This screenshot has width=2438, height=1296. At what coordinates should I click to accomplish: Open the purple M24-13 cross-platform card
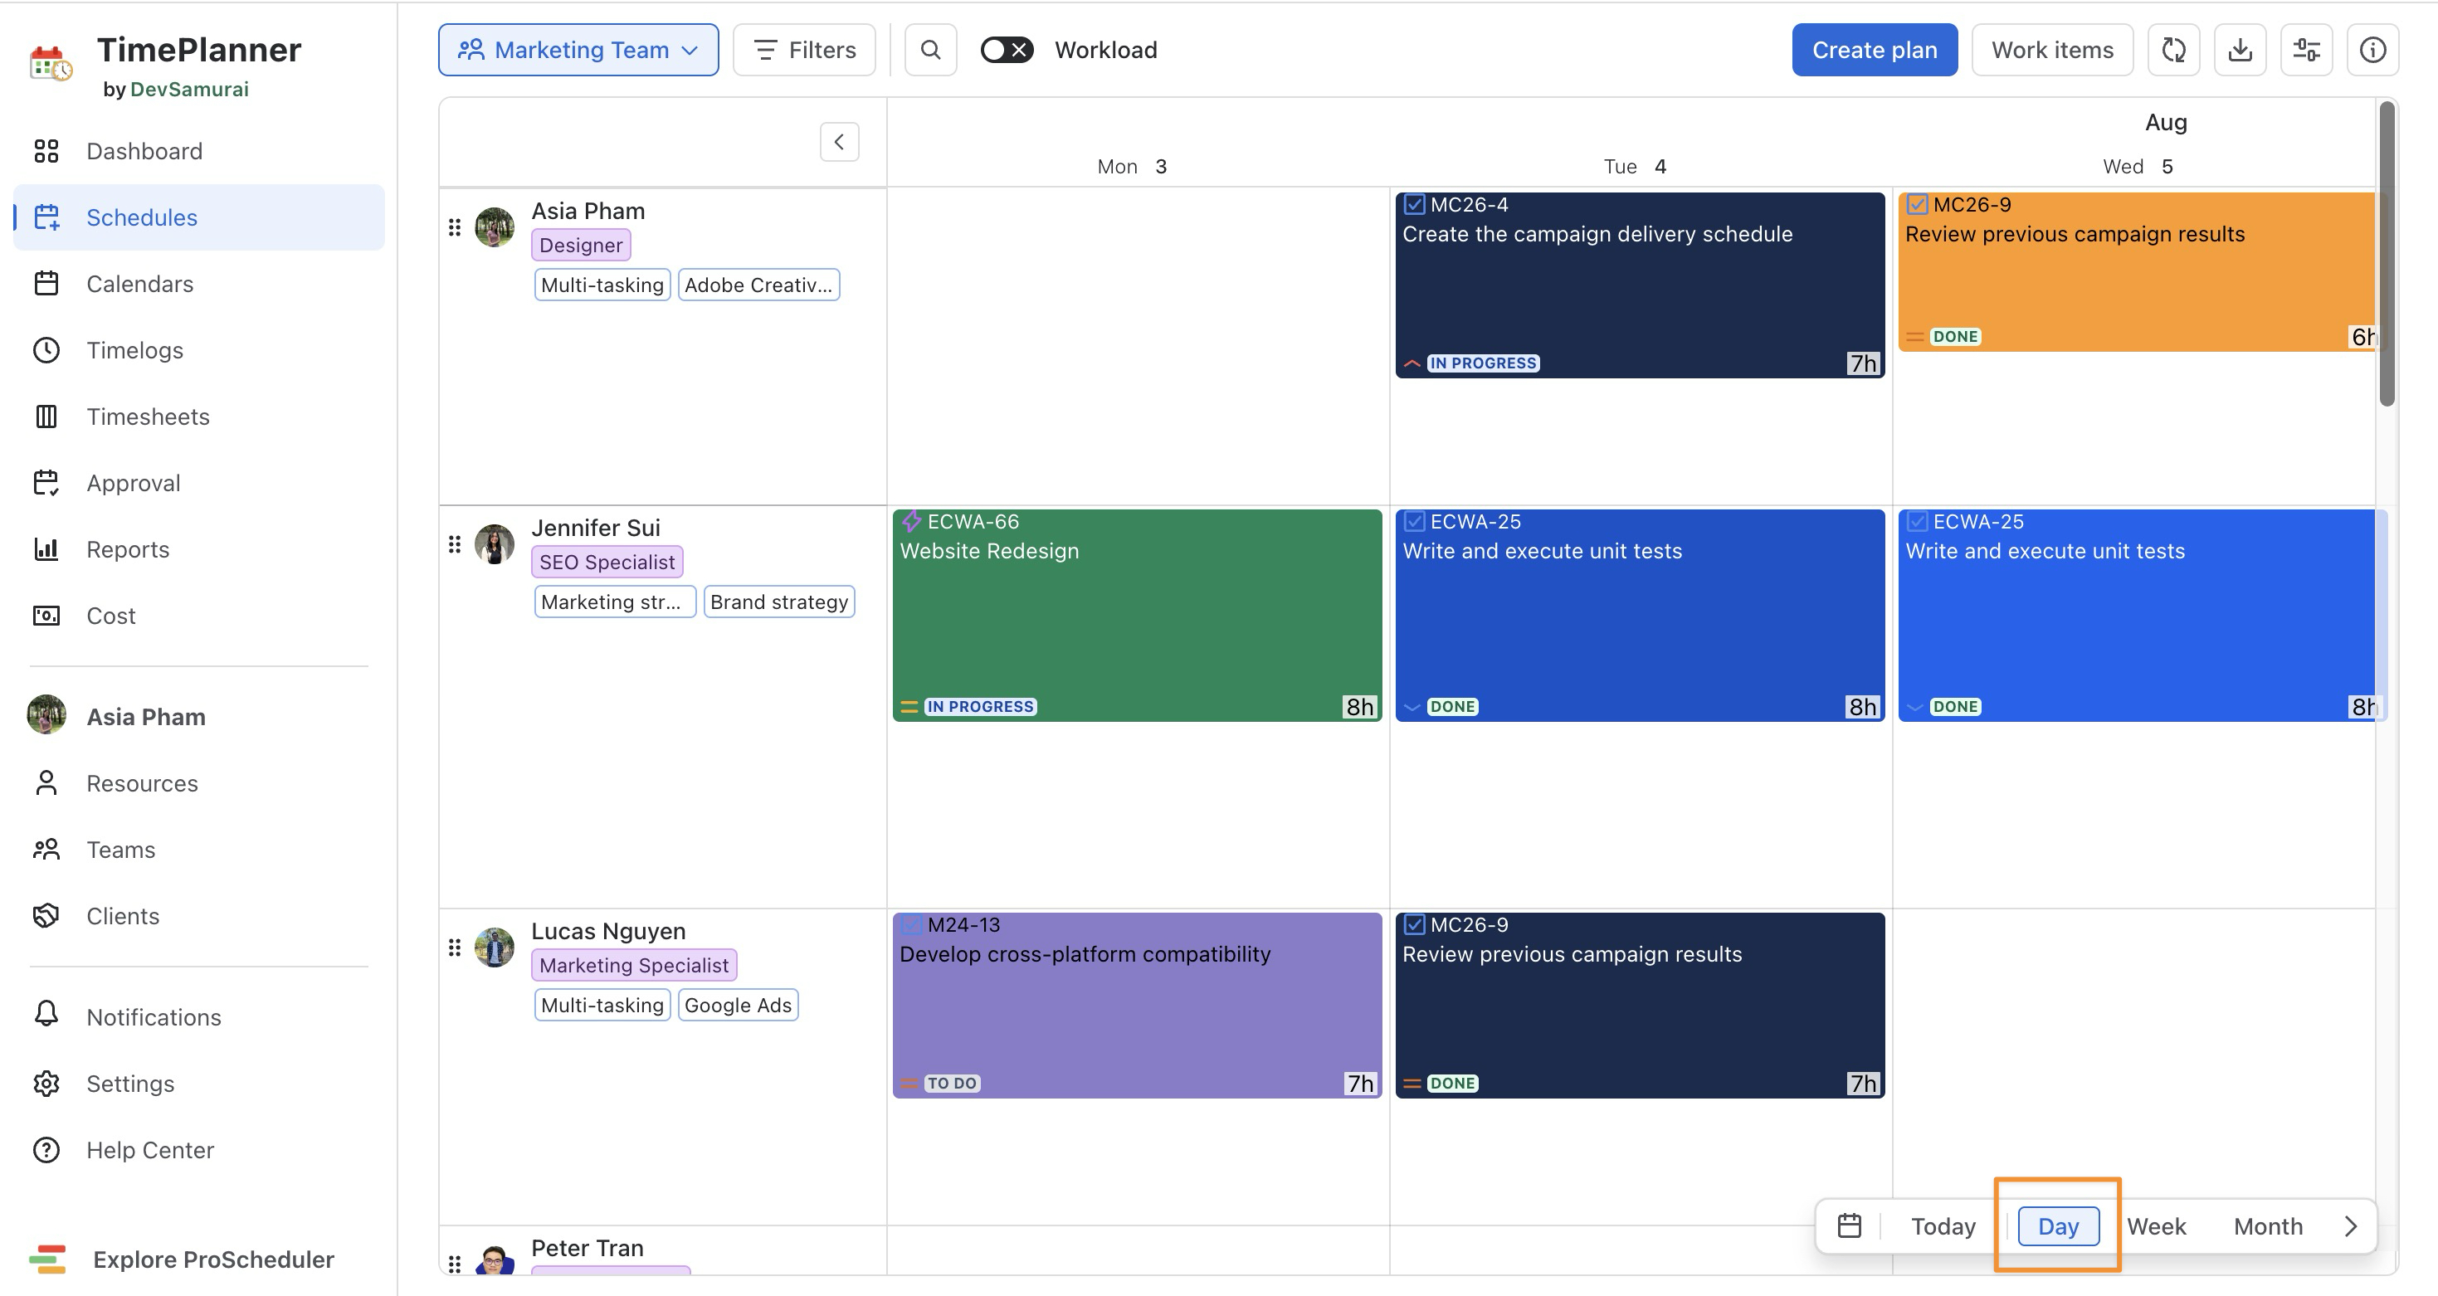pyautogui.click(x=1137, y=1005)
